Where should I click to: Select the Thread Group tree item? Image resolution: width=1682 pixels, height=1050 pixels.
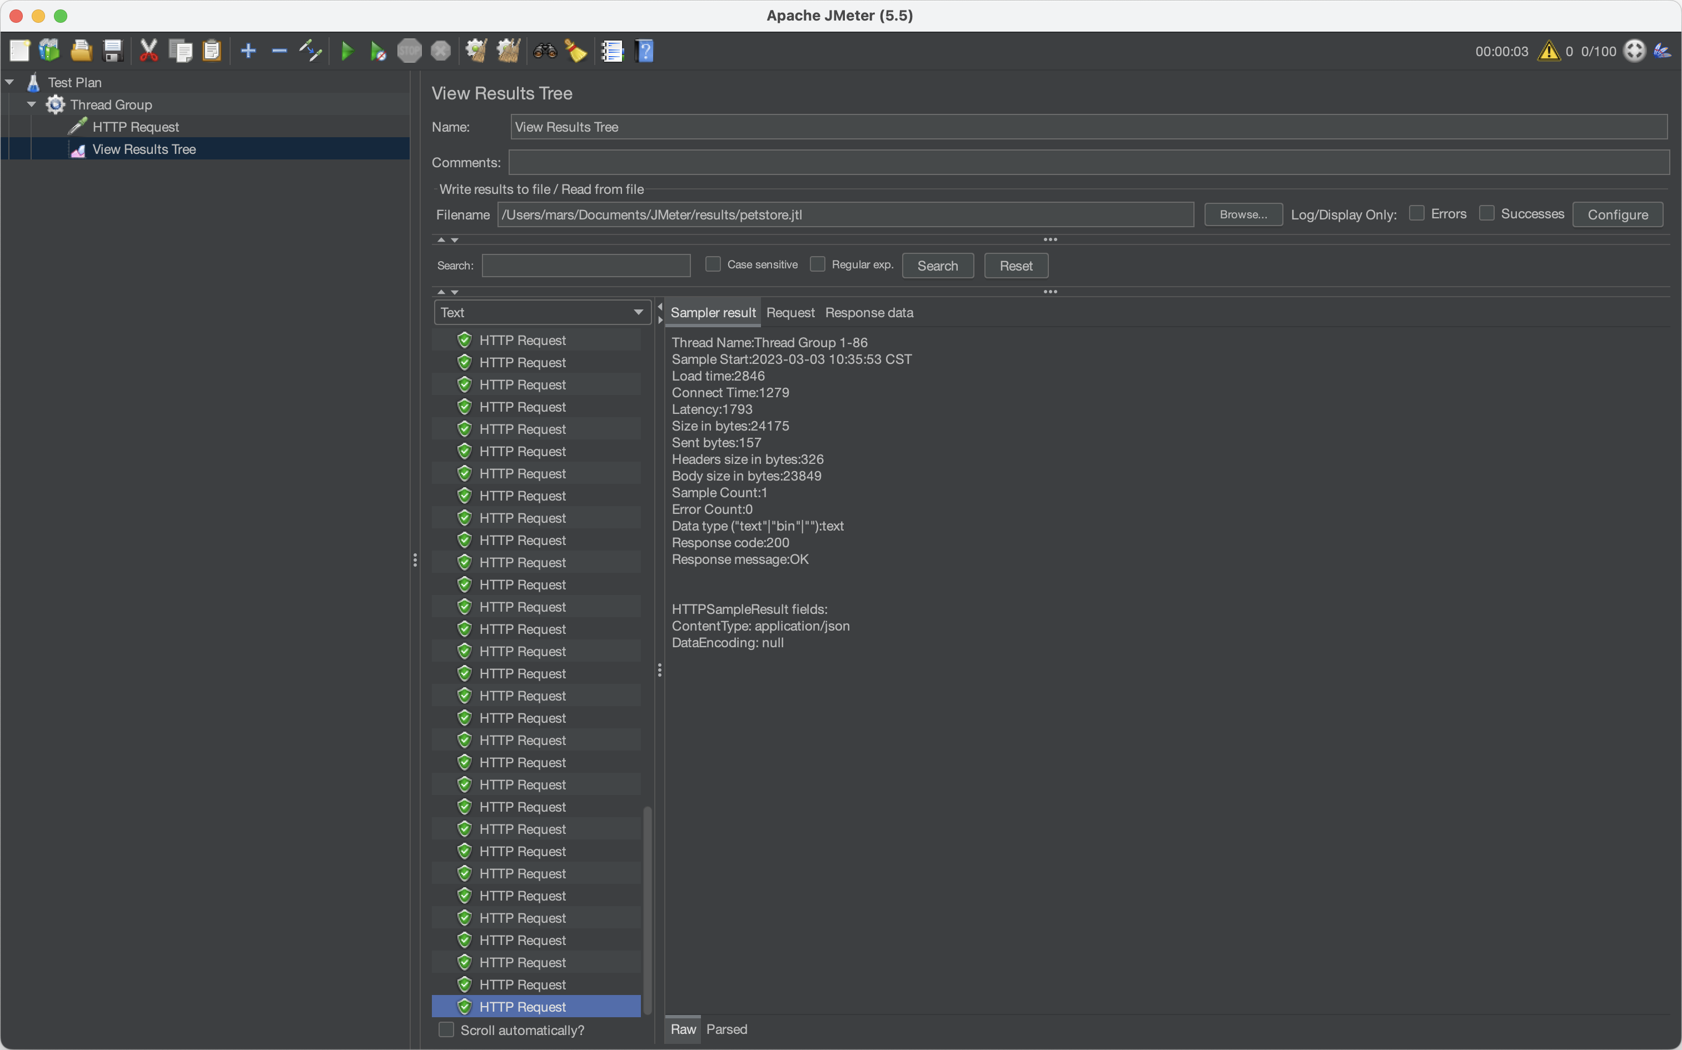pos(111,105)
